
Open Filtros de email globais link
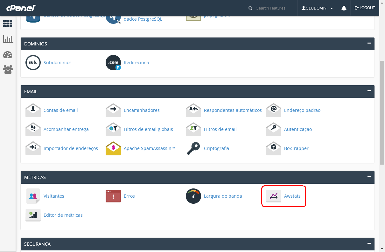(148, 129)
